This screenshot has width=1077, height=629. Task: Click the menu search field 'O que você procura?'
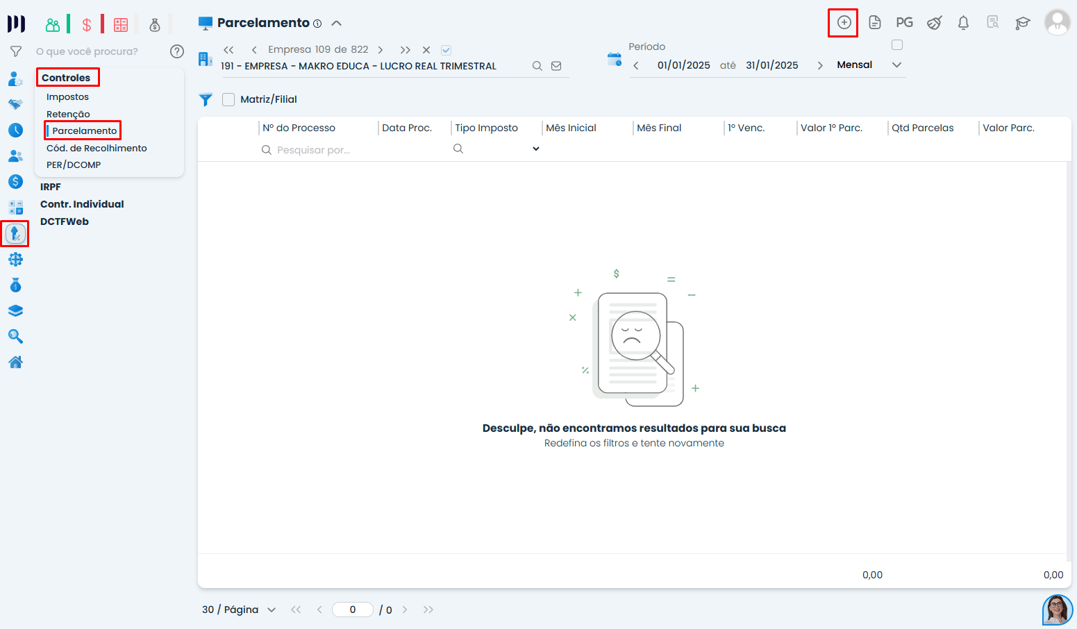[x=87, y=51]
